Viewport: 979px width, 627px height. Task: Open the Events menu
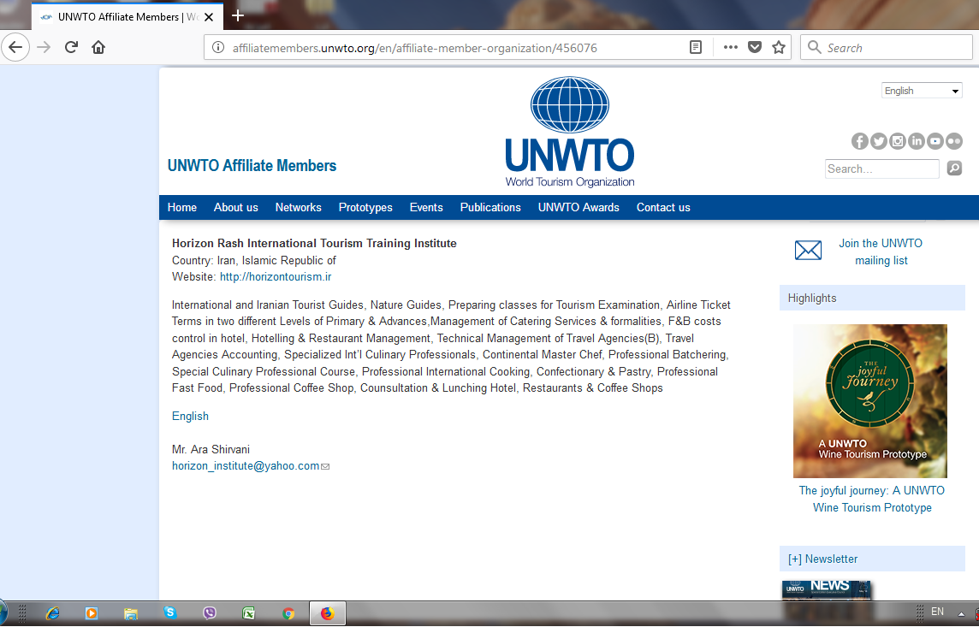pyautogui.click(x=426, y=207)
